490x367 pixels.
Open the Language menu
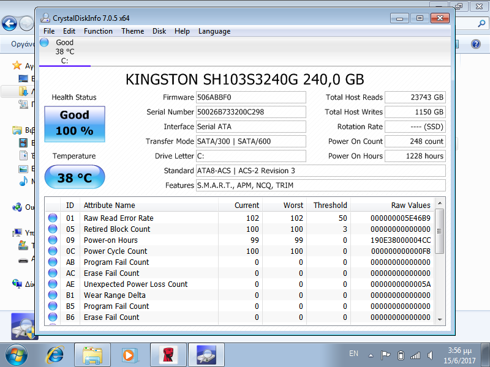coord(214,31)
